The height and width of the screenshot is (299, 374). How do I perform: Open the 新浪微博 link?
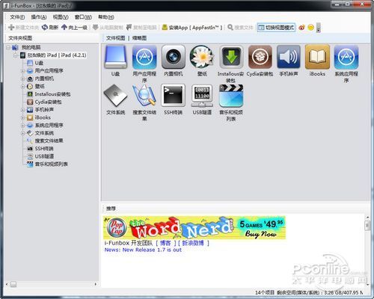(193, 243)
